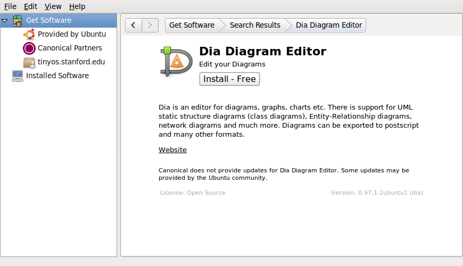Select Canonical Partners source
Image resolution: width=463 pixels, height=266 pixels.
[70, 48]
